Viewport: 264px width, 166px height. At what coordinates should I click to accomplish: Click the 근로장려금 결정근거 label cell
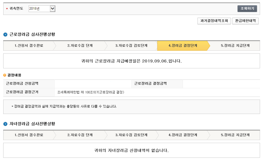pyautogui.click(x=29, y=92)
